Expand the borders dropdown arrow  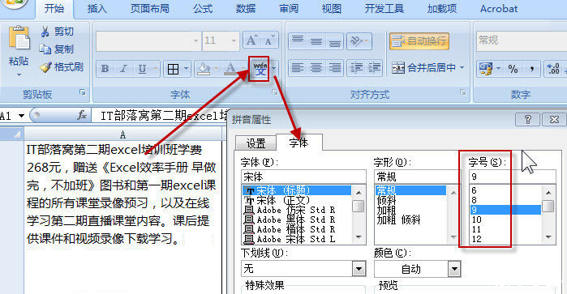(186, 68)
